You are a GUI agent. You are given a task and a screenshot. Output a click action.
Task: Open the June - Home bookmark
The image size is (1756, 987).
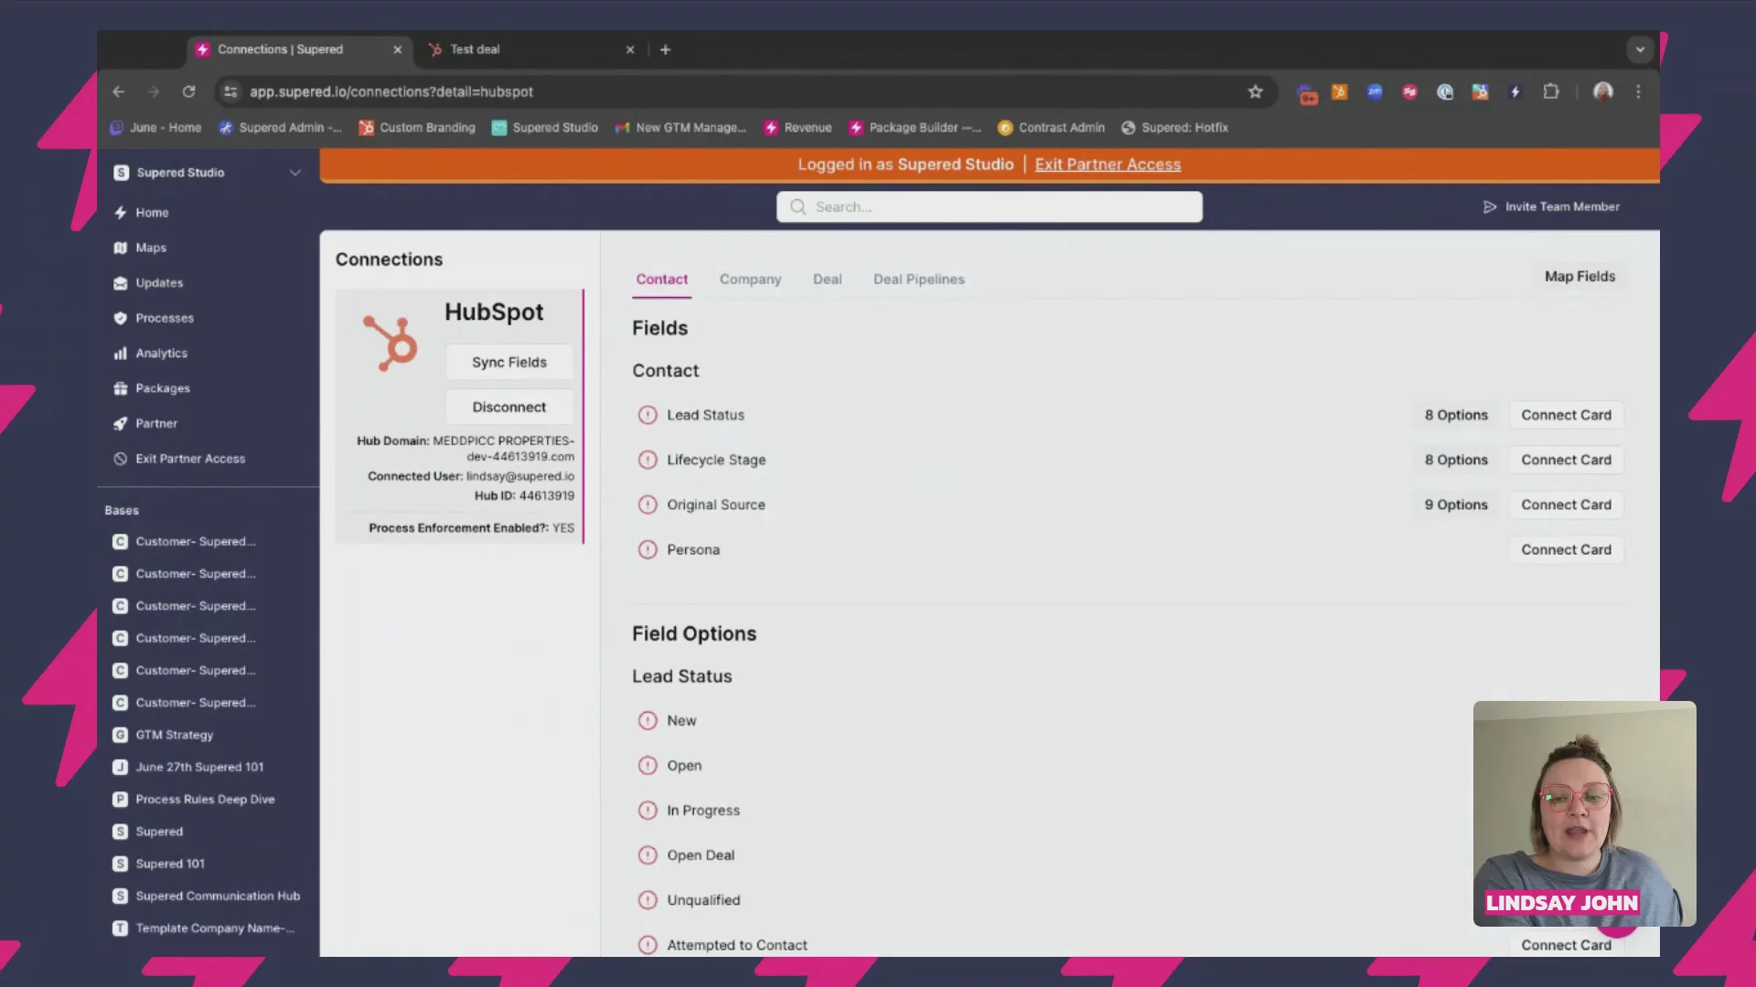click(x=155, y=128)
